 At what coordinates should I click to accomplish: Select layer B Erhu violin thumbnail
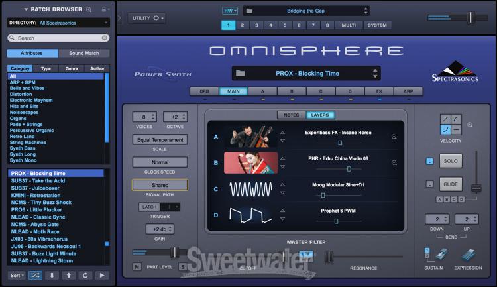(250, 162)
